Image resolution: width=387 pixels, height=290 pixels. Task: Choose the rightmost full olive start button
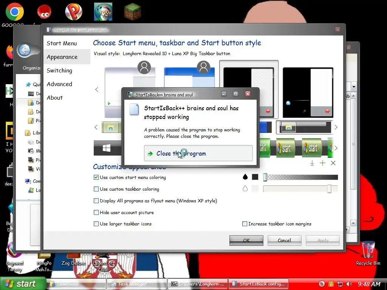(x=312, y=148)
